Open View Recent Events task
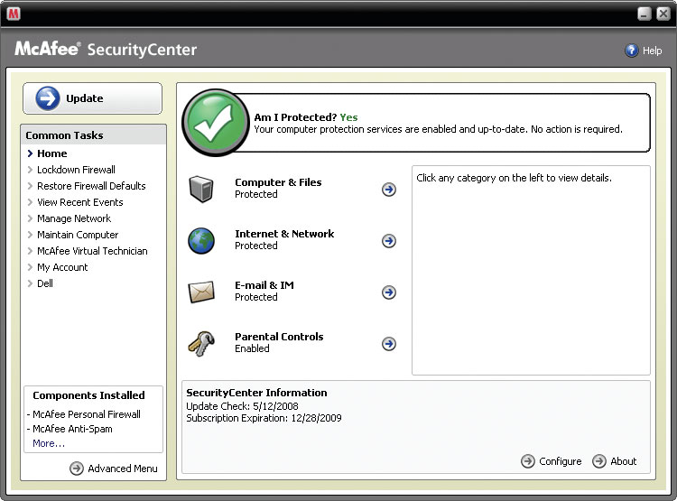Screen dimensions: 677x501 [79, 202]
